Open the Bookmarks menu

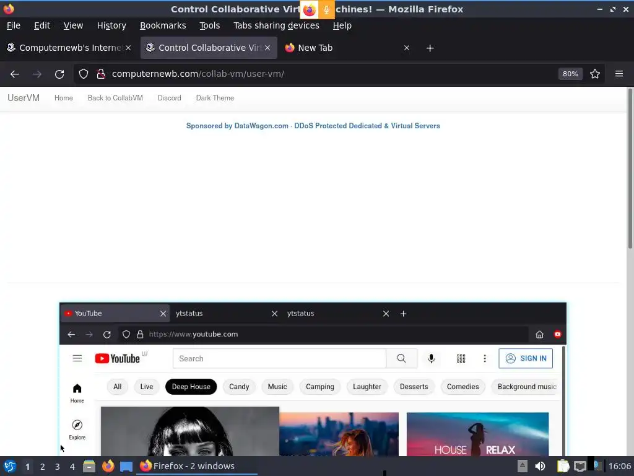(163, 25)
